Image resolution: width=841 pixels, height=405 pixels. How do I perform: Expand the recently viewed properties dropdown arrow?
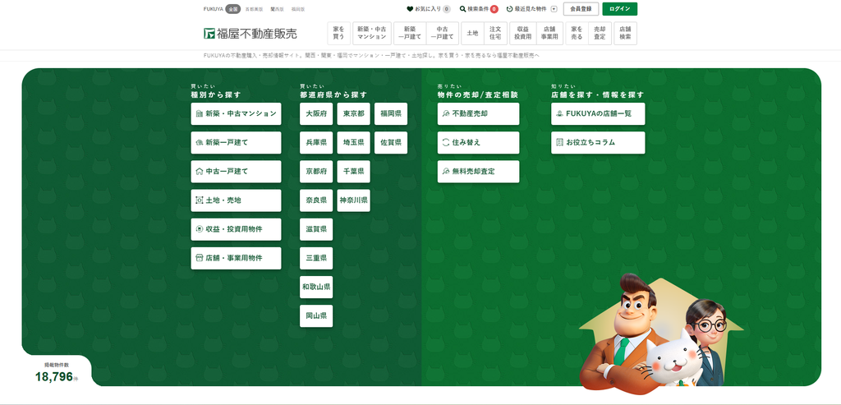(554, 9)
